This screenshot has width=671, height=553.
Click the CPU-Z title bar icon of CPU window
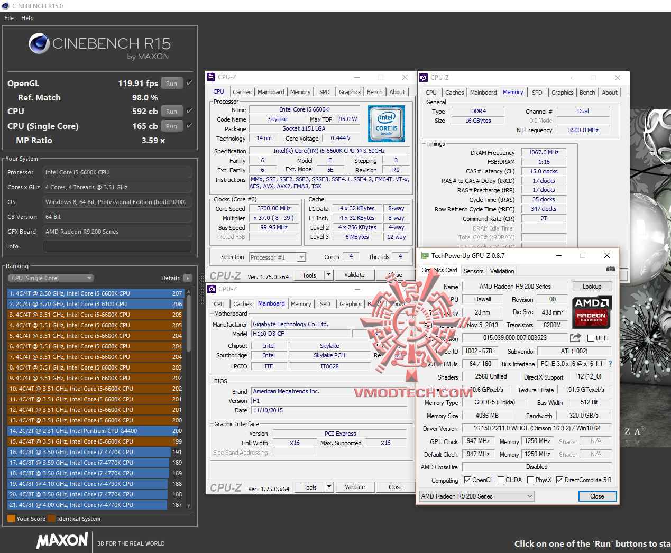[x=211, y=77]
